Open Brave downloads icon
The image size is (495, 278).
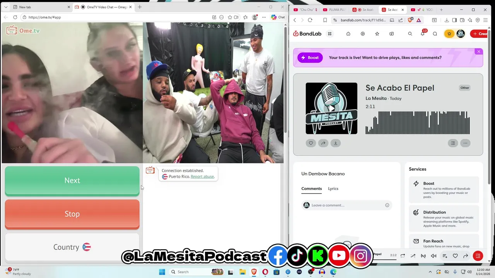pos(447,20)
